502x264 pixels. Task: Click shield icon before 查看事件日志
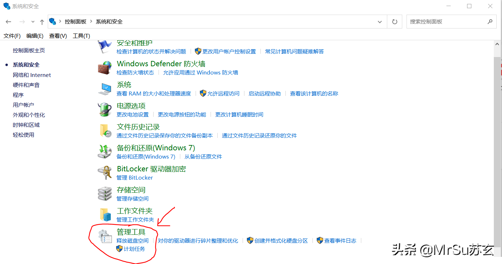(x=320, y=240)
